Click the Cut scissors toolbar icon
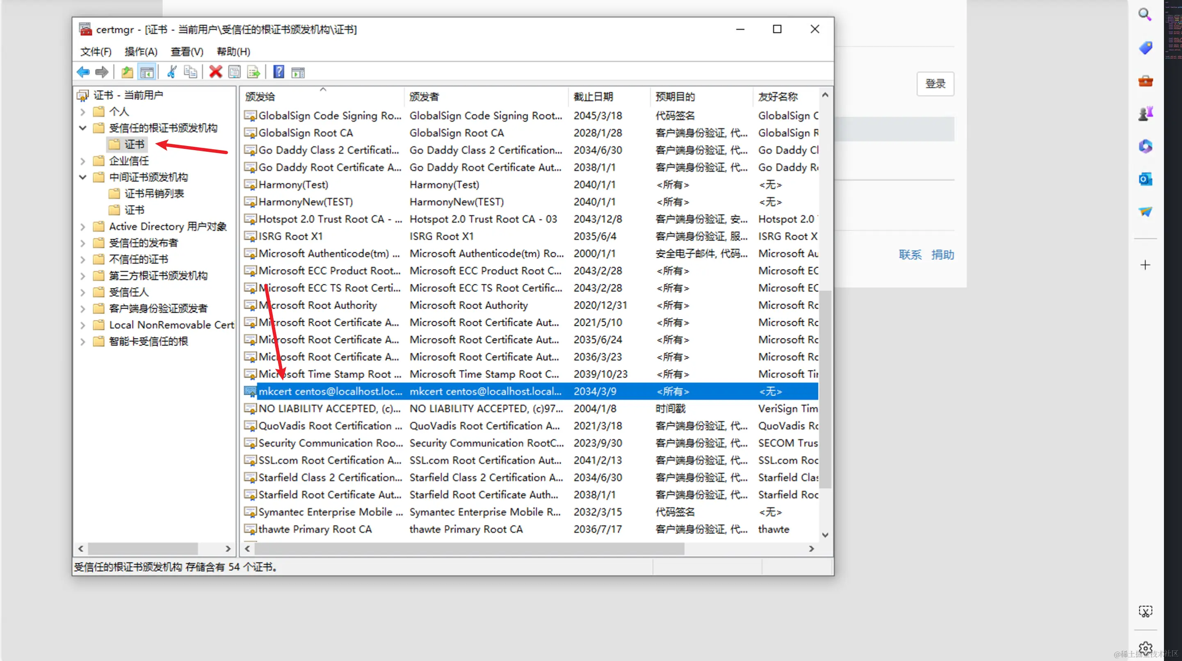Screen dimensions: 1182x661 [x=171, y=72]
